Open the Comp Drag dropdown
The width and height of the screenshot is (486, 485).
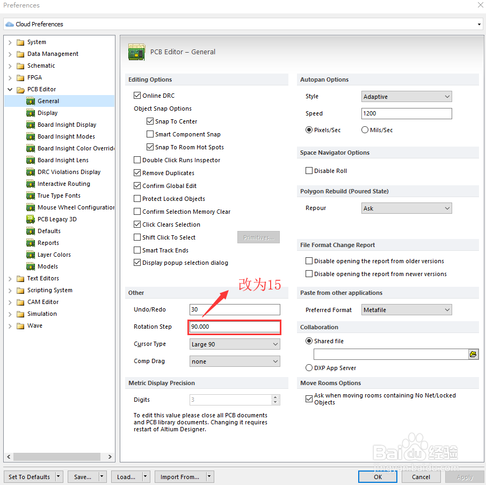[x=235, y=361]
